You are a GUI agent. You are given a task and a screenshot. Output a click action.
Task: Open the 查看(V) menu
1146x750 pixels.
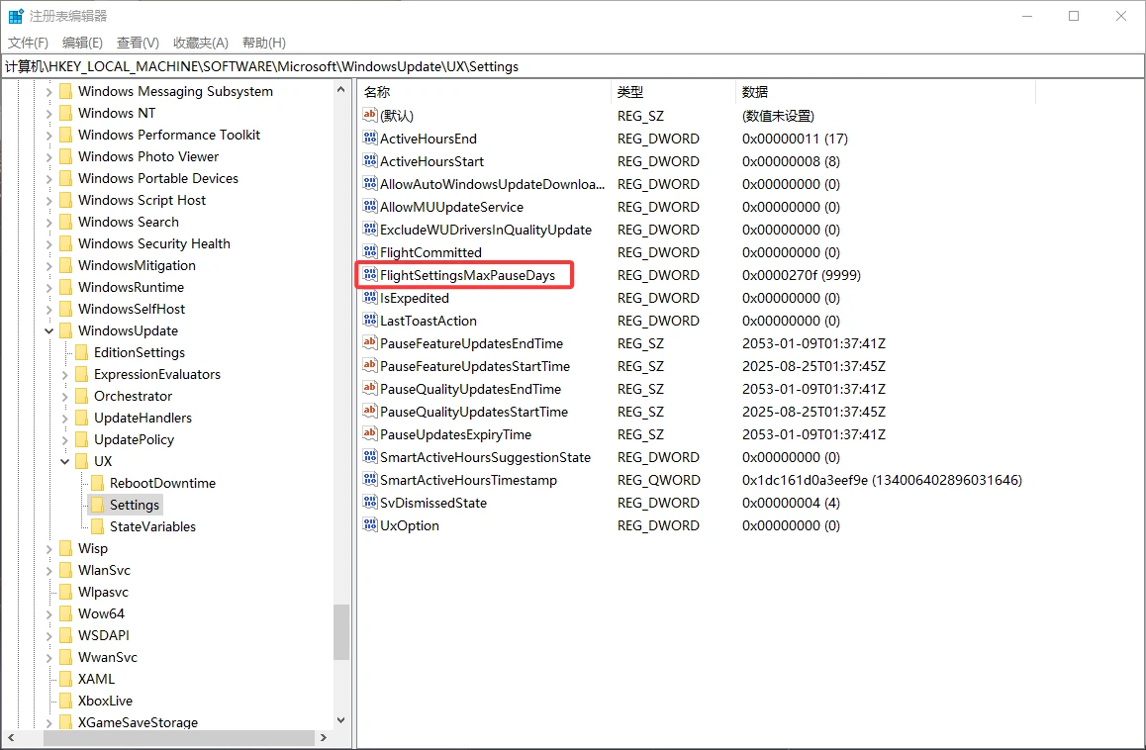138,43
